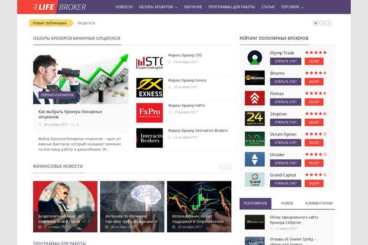368x245 pixels.
Task: Open the Interactive Brokers logo thumbnail
Action: (150, 138)
